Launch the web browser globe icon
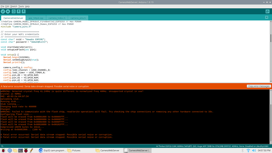The width and height of the screenshot is (272, 153). tap(9, 150)
